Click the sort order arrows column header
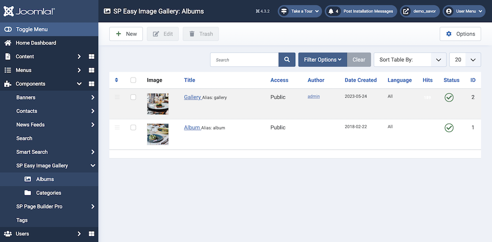The width and height of the screenshot is (492, 242). 117,80
